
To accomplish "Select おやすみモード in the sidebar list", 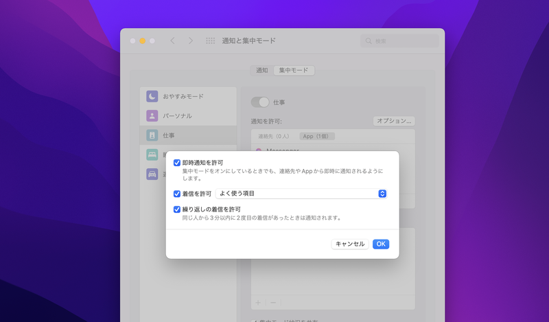I will pos(188,96).
